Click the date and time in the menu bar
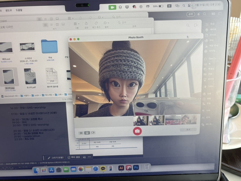Image resolution: width=241 pixels, height=181 pixels. coord(208,5)
